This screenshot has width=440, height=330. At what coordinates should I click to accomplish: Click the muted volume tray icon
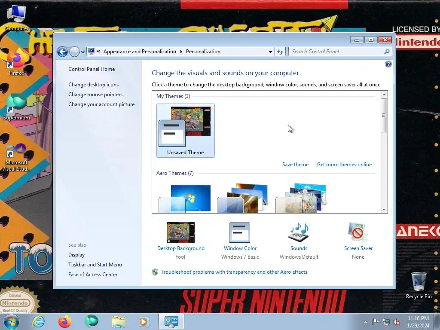point(397,322)
